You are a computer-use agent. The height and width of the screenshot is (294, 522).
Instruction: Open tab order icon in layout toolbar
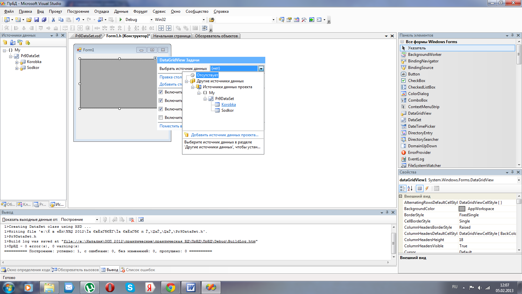coord(205,28)
